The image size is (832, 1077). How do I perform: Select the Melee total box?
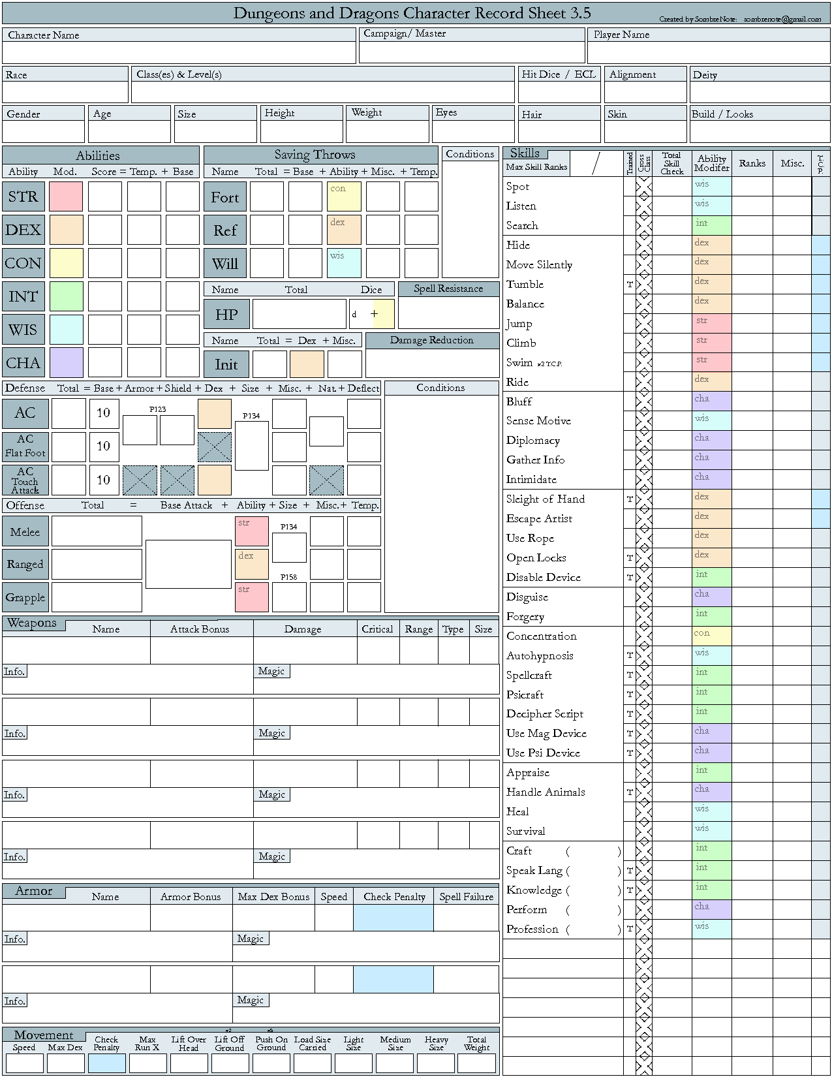pyautogui.click(x=97, y=531)
